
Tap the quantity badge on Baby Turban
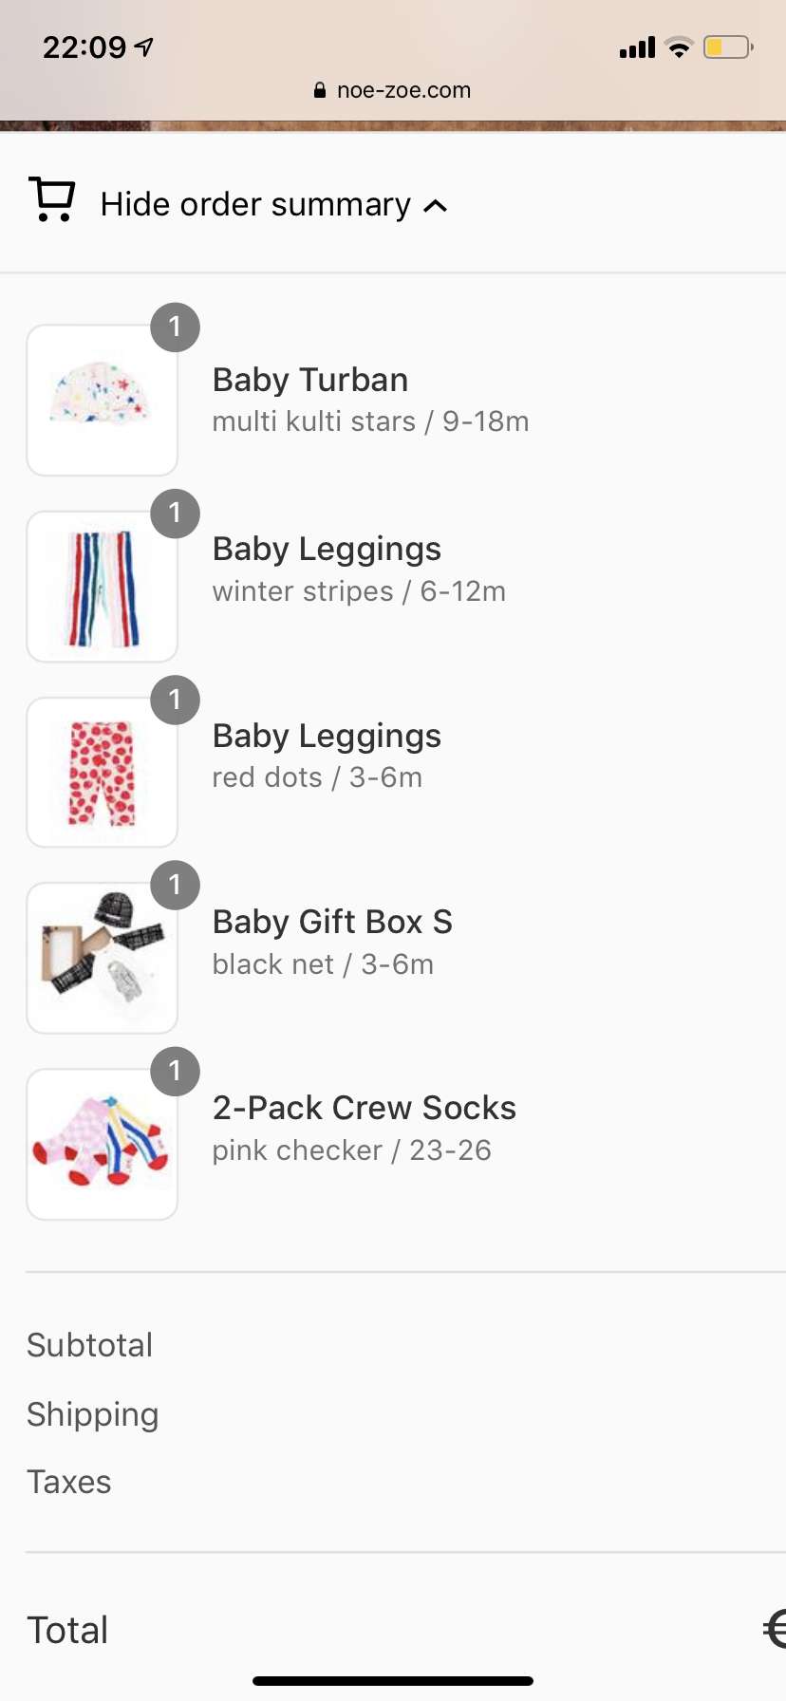(x=175, y=327)
